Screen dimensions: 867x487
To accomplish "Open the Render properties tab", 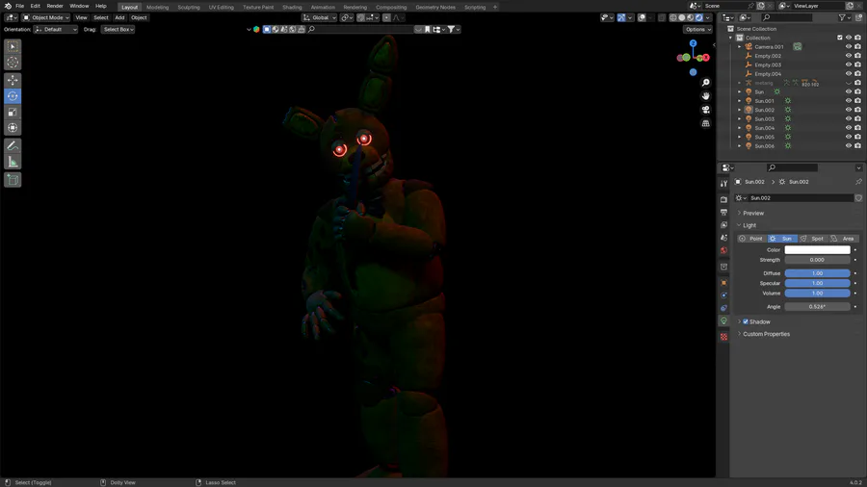I will [x=723, y=199].
